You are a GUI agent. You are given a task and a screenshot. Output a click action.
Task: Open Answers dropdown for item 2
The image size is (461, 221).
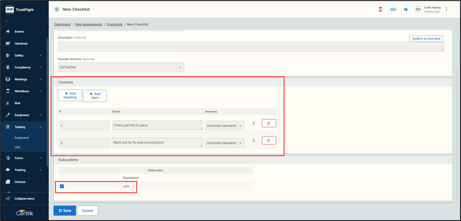coord(225,143)
